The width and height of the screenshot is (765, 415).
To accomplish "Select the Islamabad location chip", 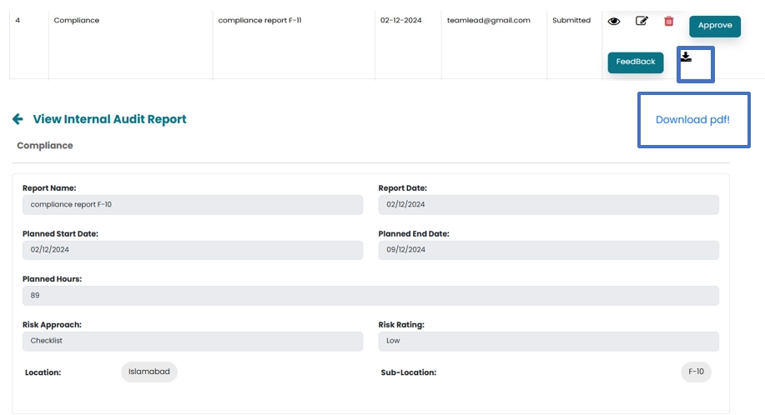I will (149, 372).
